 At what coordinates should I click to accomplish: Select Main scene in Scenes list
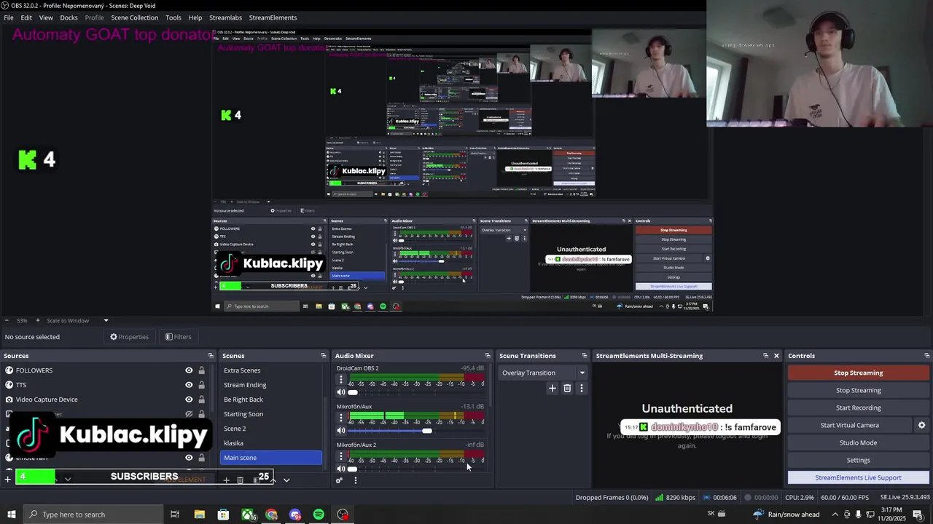click(x=271, y=458)
